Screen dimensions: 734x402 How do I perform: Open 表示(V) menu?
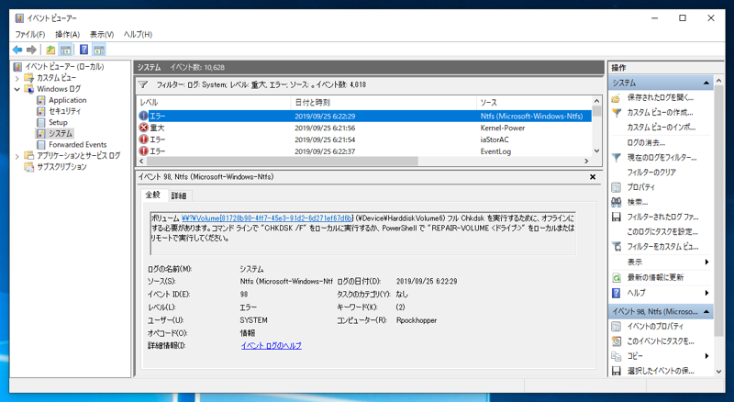(102, 34)
